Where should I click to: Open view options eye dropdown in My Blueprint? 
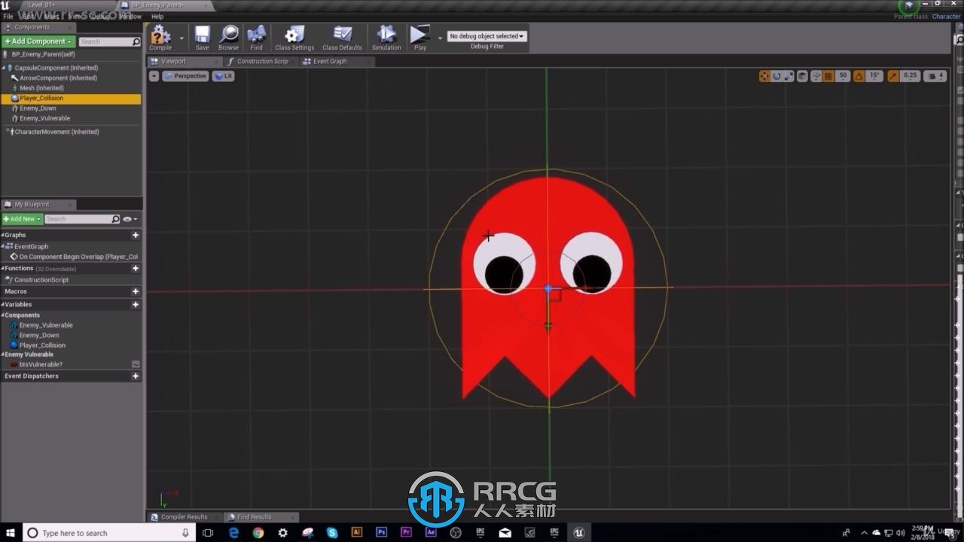coord(130,219)
